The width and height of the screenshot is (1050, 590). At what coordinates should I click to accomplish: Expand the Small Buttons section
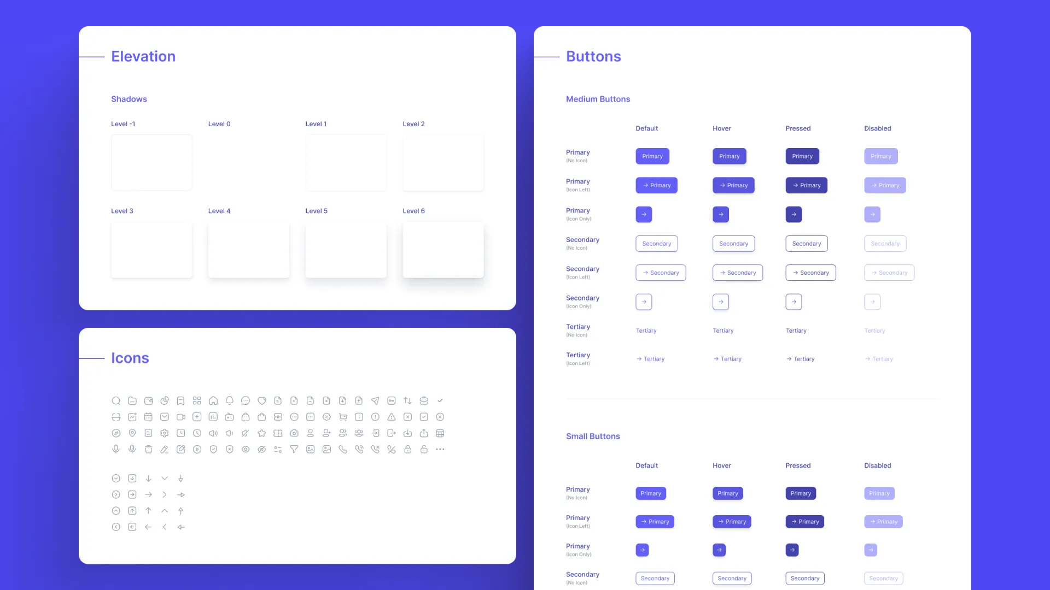point(593,436)
